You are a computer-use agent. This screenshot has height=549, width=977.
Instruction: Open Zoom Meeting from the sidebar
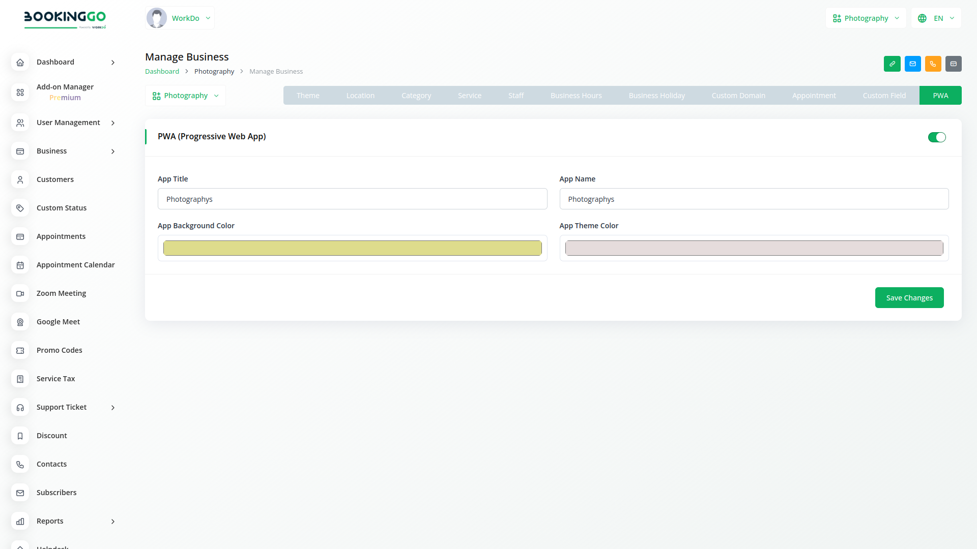(61, 293)
